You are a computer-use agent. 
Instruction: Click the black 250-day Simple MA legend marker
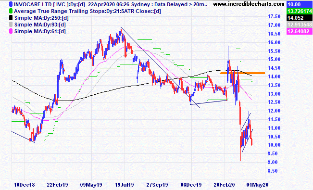pyautogui.click(x=11, y=18)
